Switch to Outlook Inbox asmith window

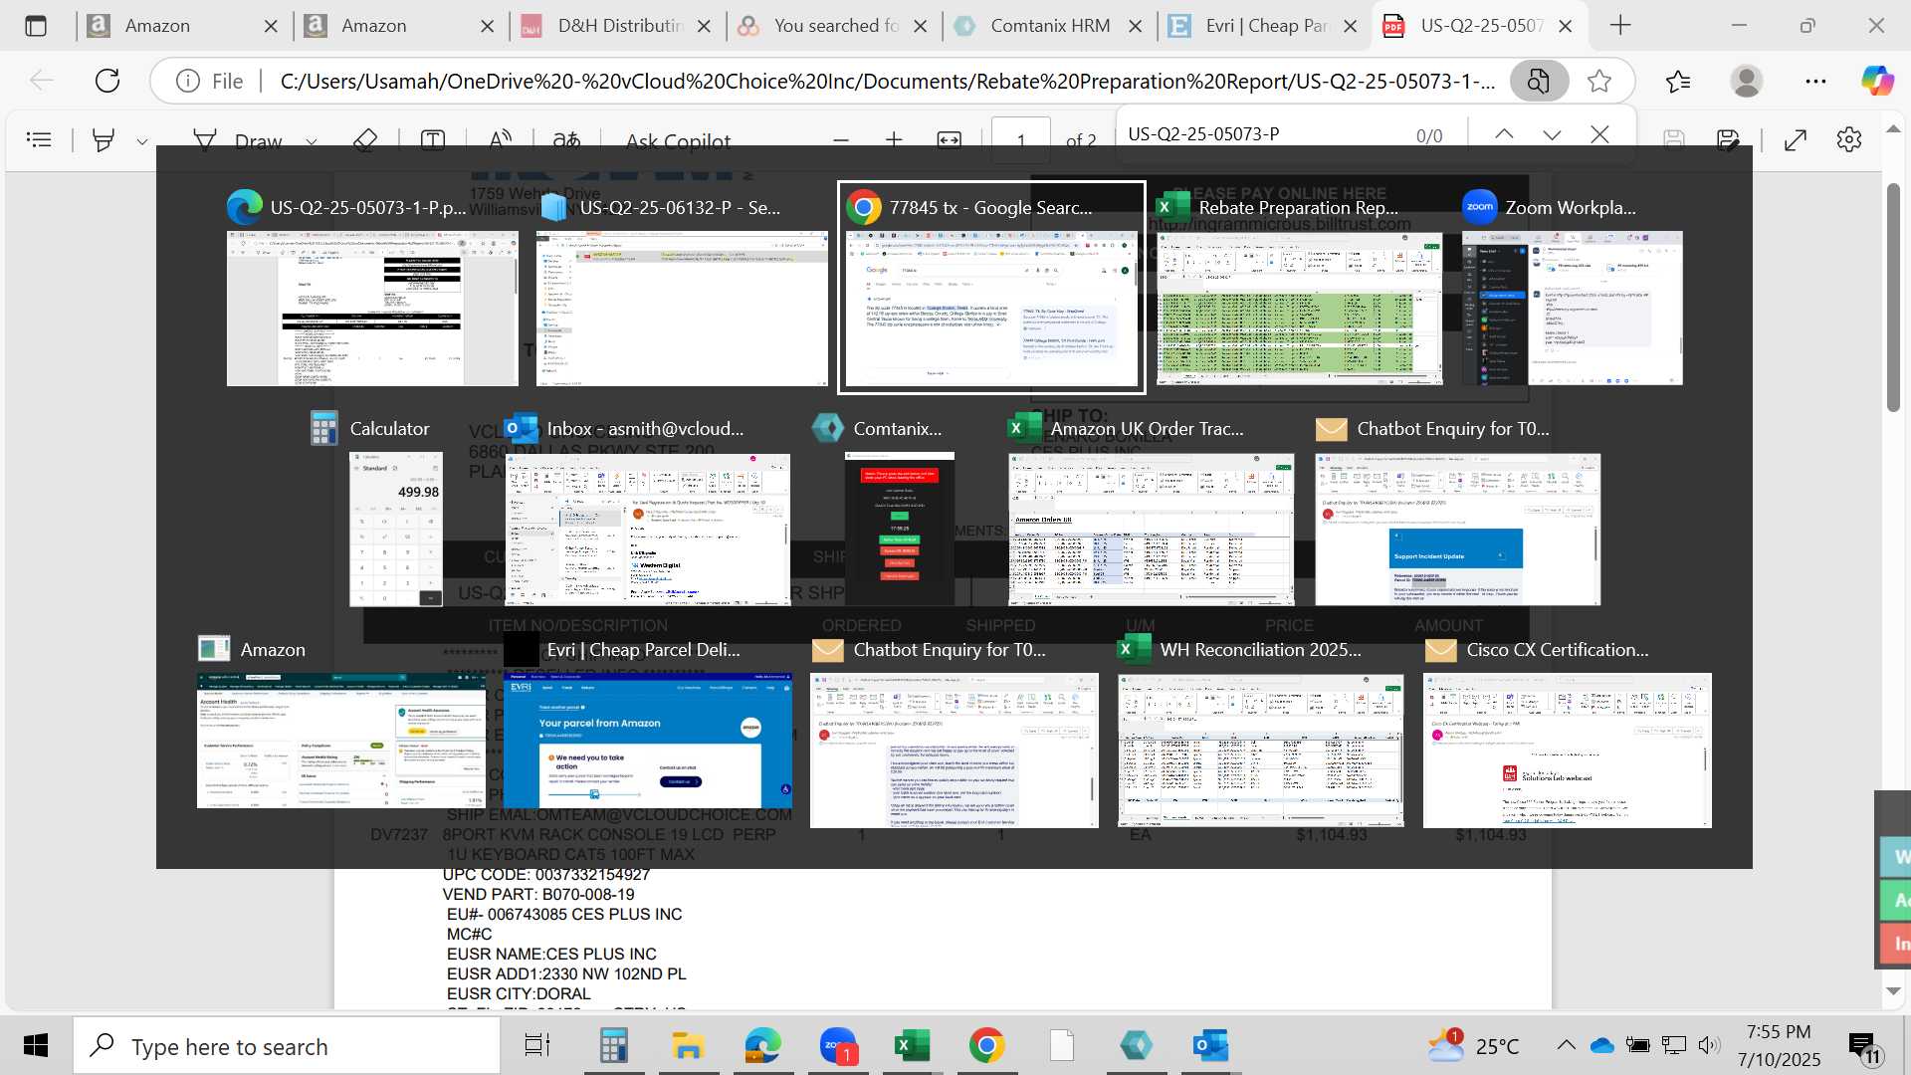[x=648, y=529]
